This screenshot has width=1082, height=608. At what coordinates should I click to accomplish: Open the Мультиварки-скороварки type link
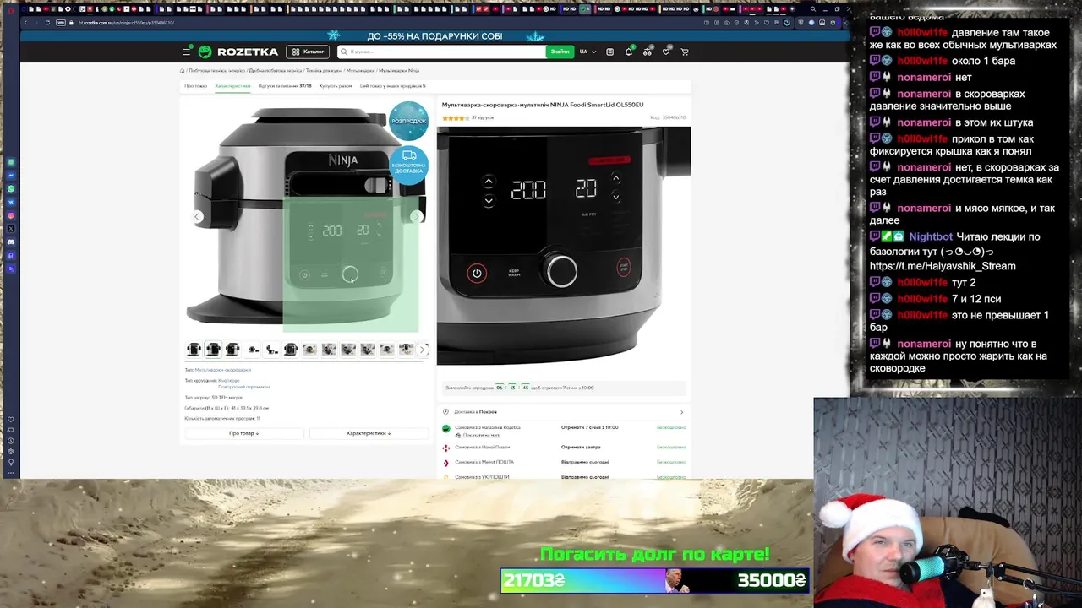pos(222,370)
